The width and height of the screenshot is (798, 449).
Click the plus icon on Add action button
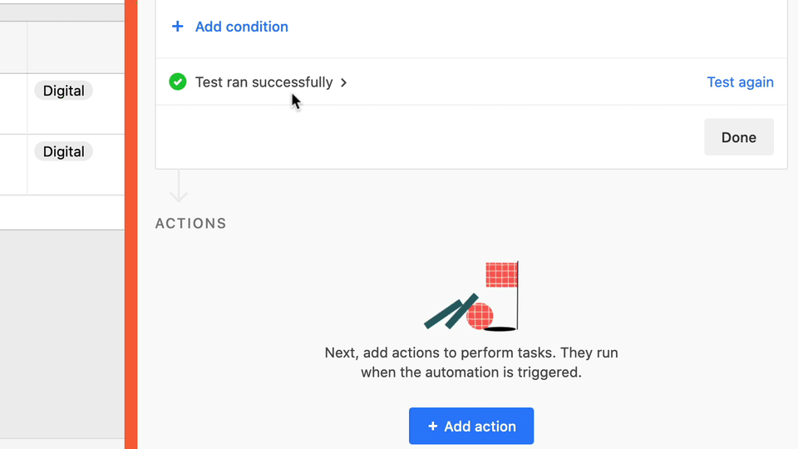tap(432, 427)
